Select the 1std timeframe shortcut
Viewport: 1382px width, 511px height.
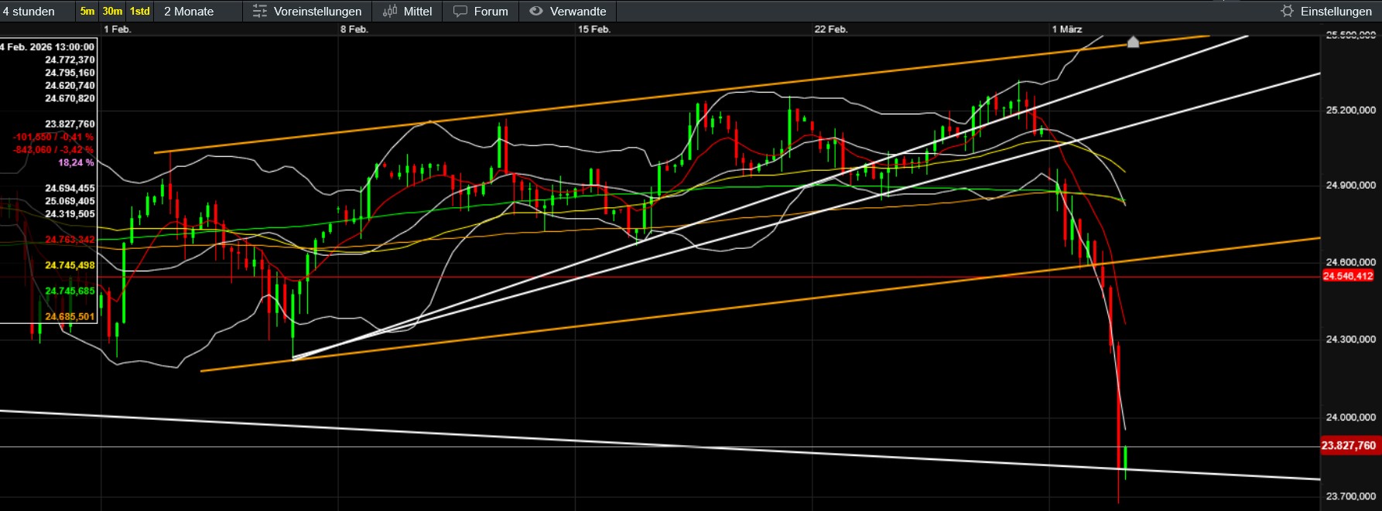(x=140, y=12)
